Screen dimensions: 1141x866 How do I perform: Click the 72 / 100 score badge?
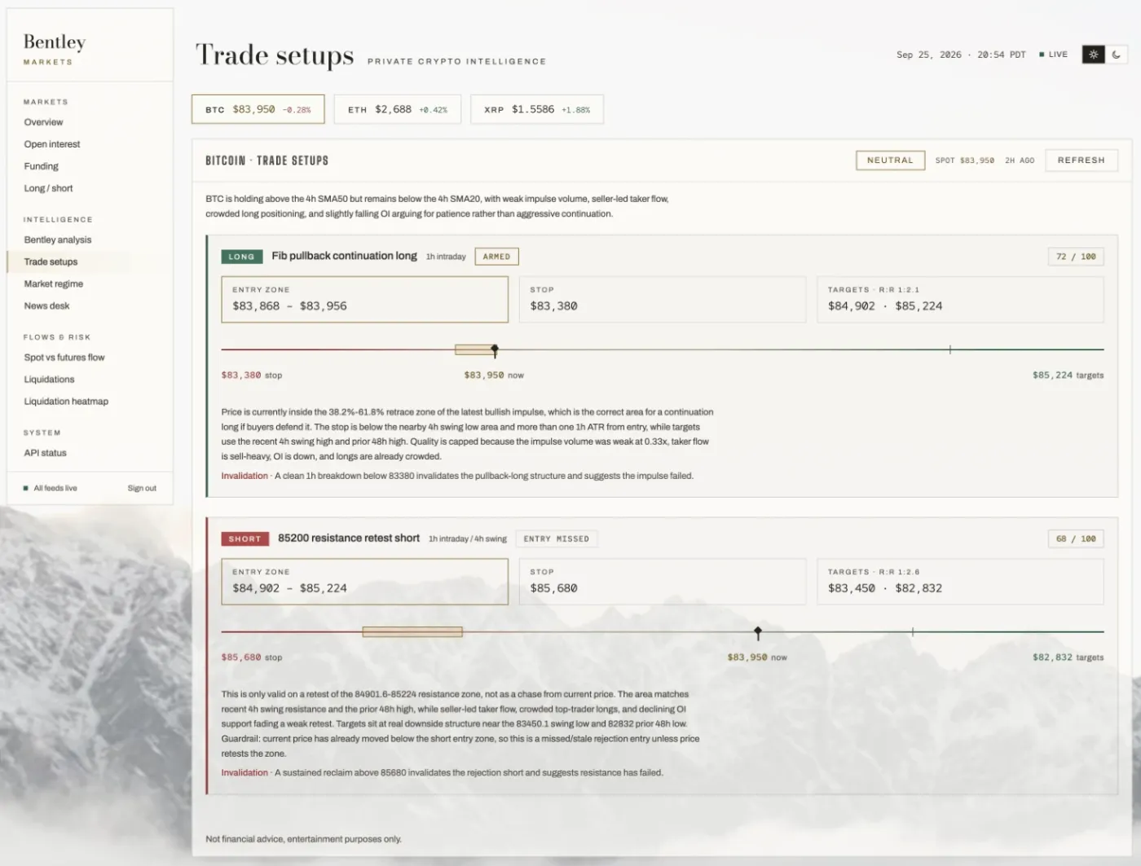click(1076, 257)
